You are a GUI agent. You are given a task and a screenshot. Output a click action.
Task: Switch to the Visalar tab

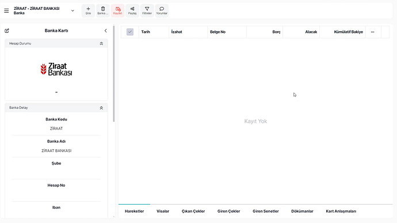tap(163, 211)
